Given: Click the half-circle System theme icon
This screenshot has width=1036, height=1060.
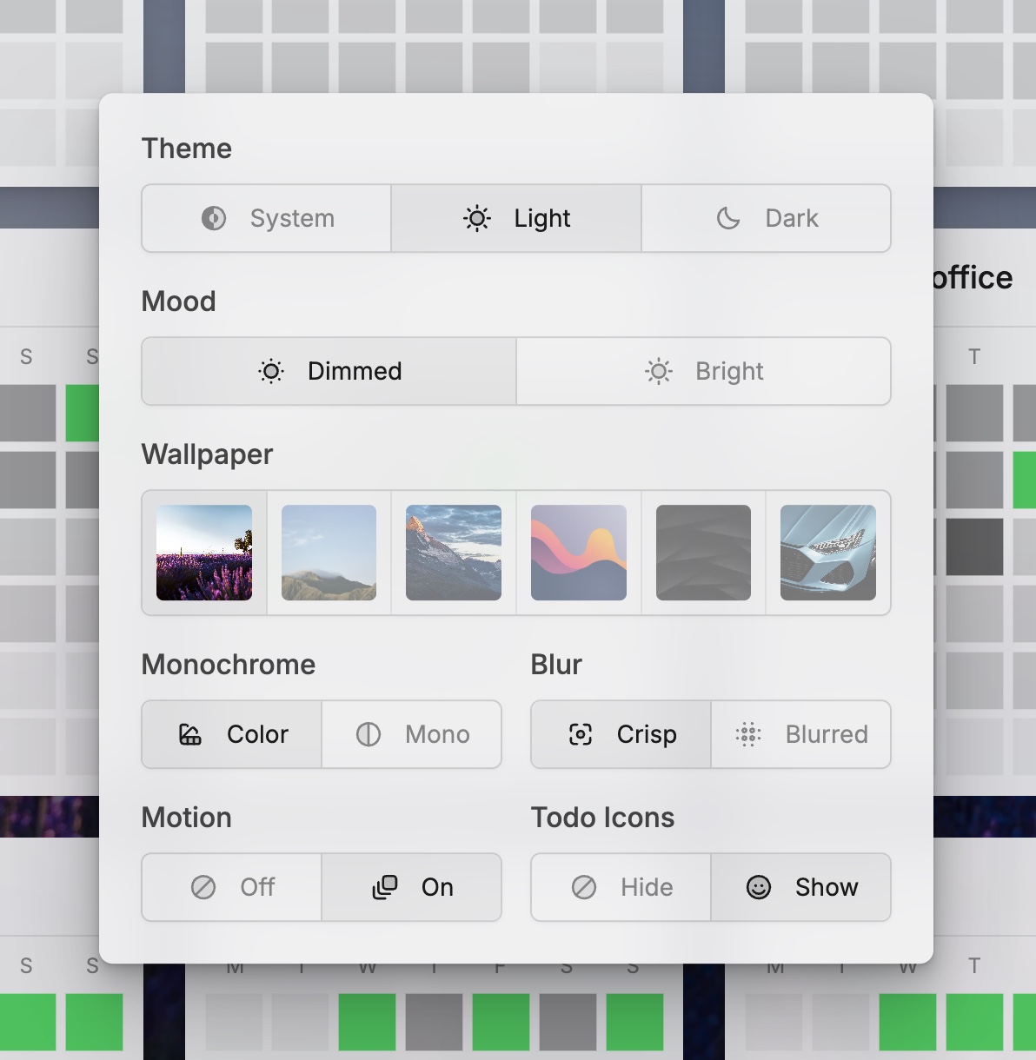Looking at the screenshot, I should click(214, 218).
